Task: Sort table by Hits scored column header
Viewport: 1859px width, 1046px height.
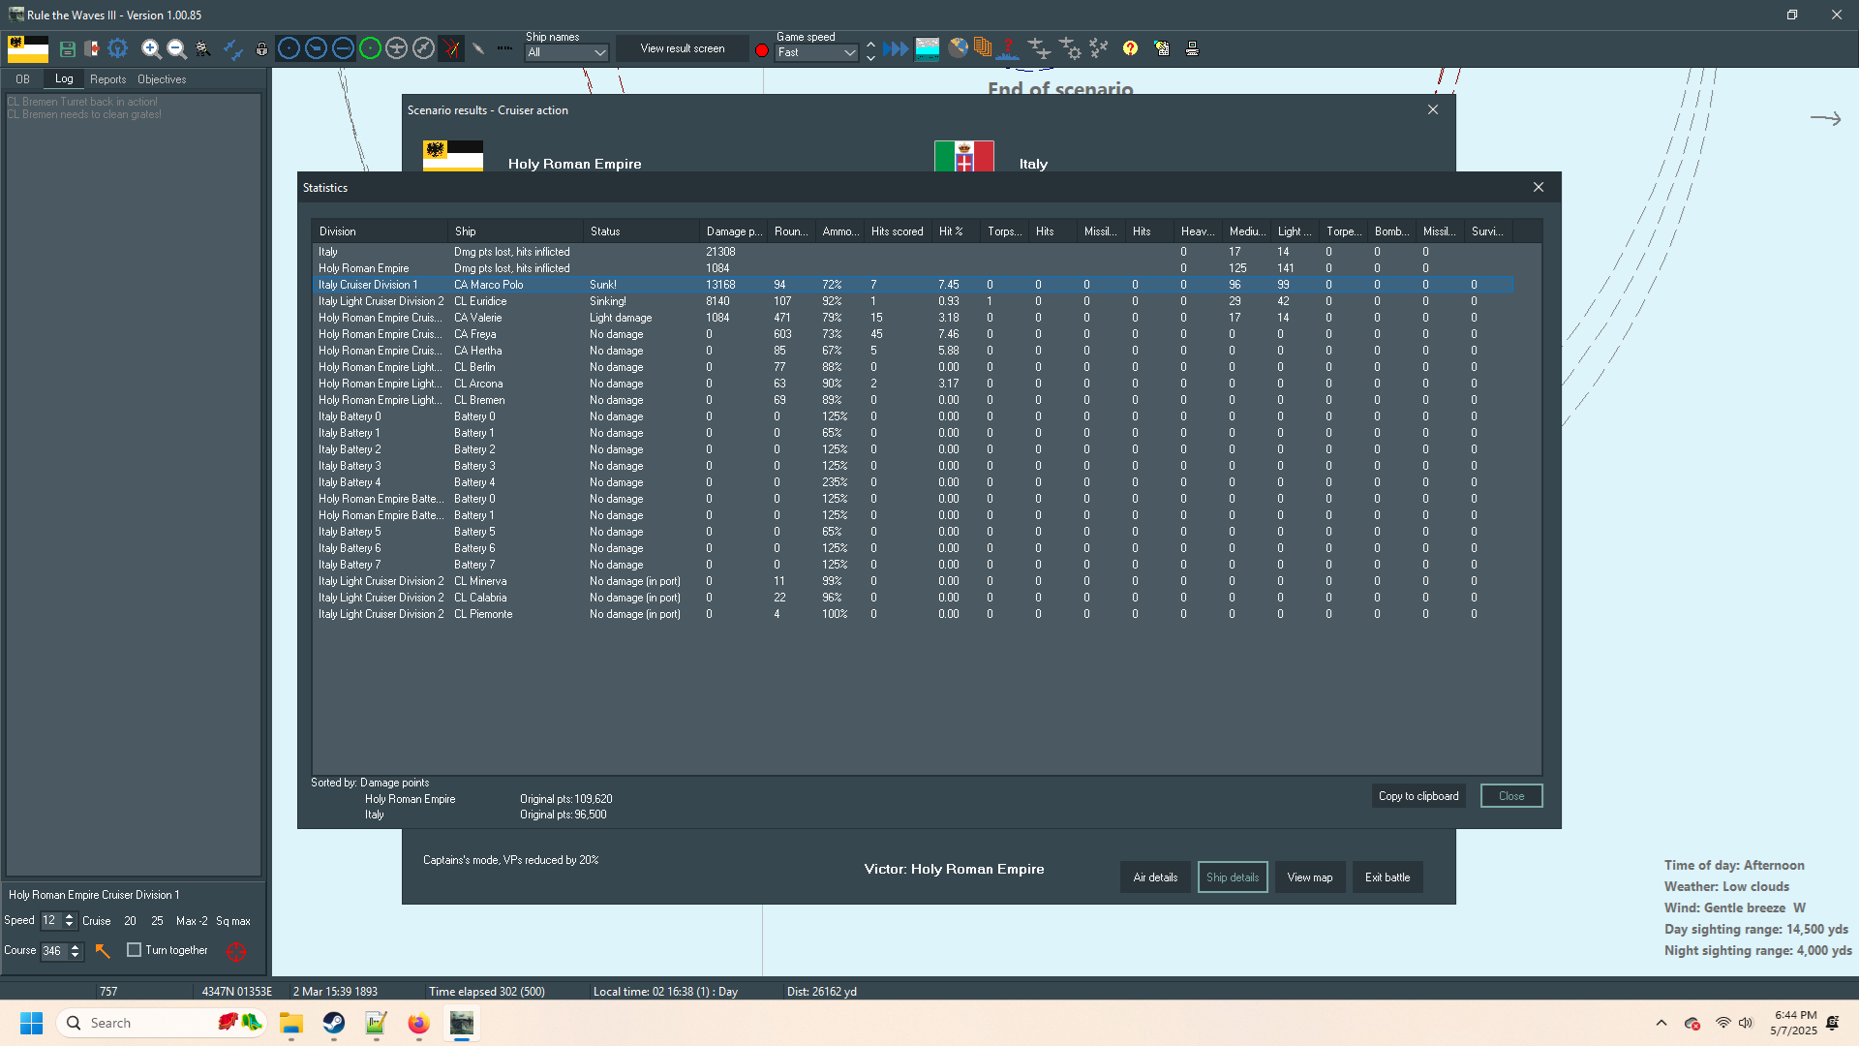Action: point(899,231)
